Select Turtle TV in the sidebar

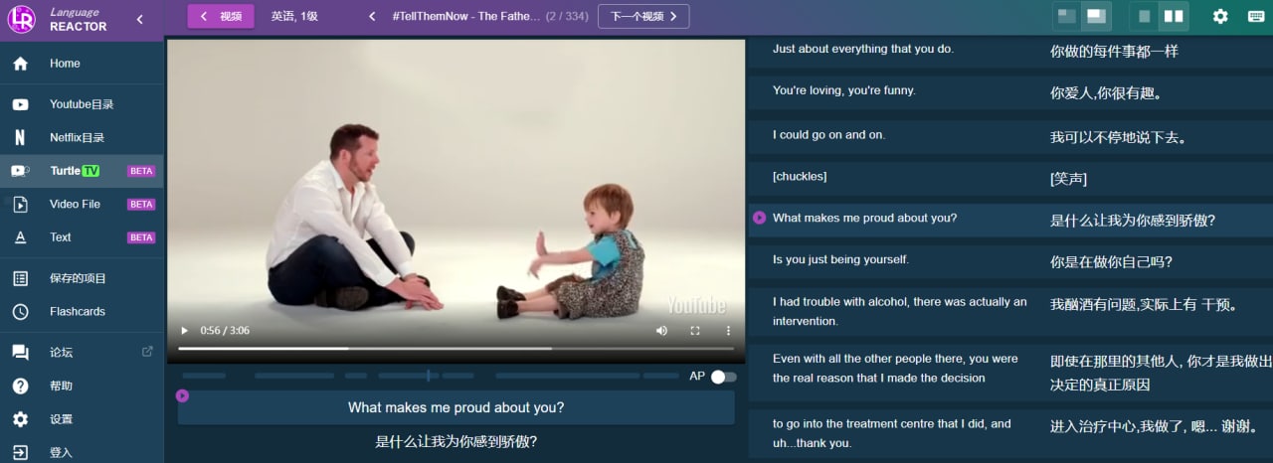click(82, 171)
